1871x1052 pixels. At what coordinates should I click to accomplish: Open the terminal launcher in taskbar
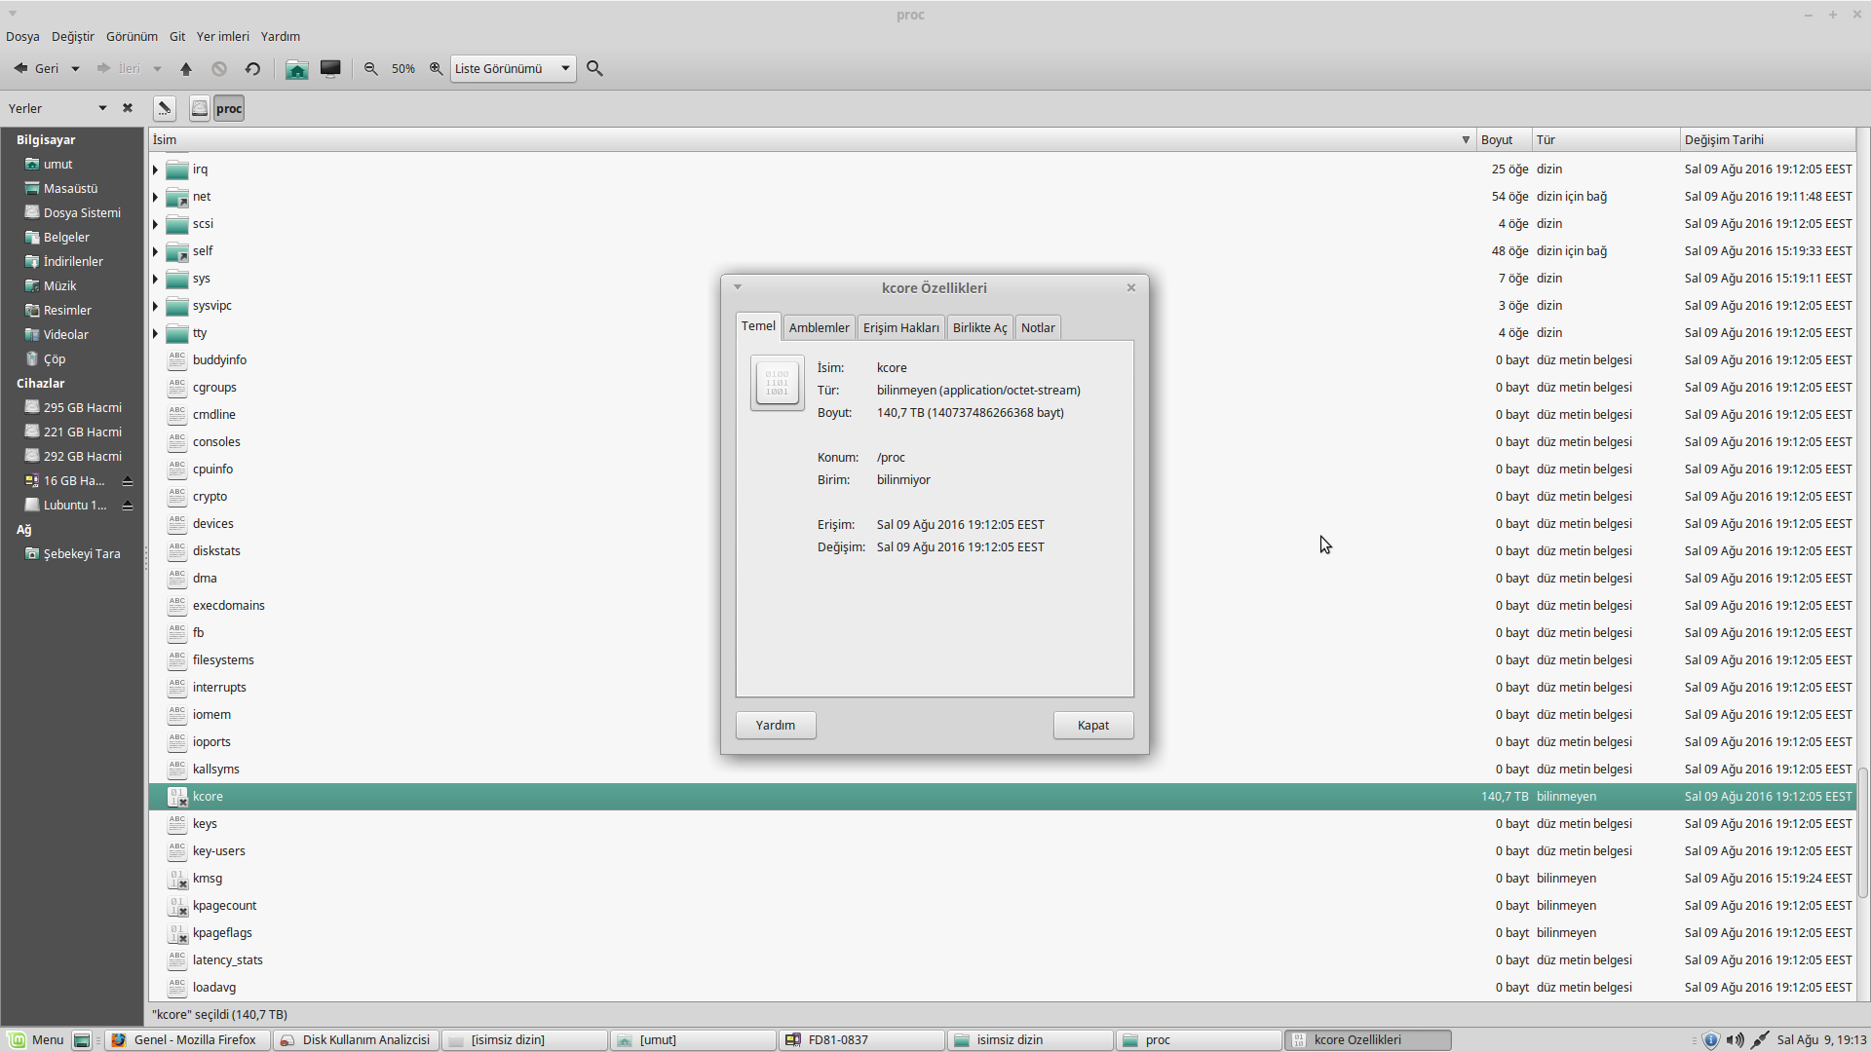(82, 1040)
